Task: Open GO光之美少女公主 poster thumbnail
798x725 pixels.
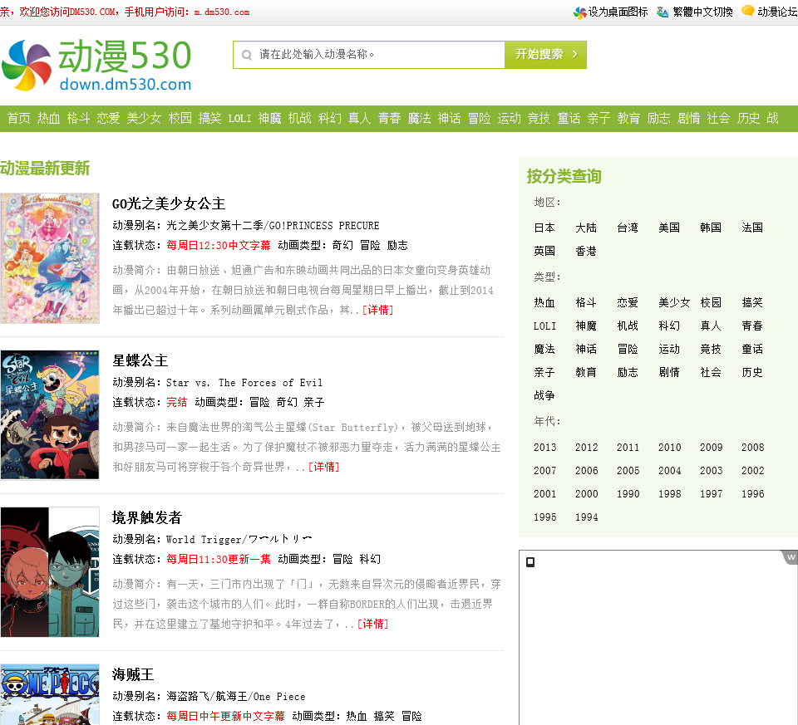Action: [x=50, y=258]
